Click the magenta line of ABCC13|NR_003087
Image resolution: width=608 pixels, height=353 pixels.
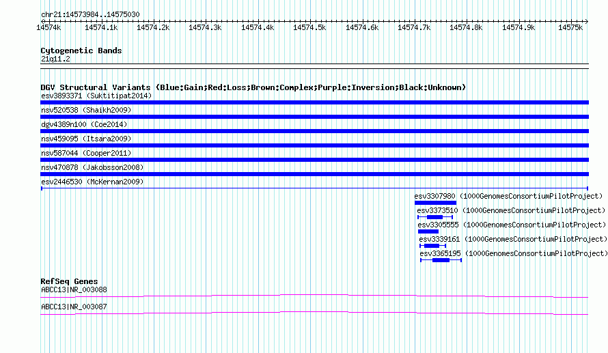coord(314,313)
